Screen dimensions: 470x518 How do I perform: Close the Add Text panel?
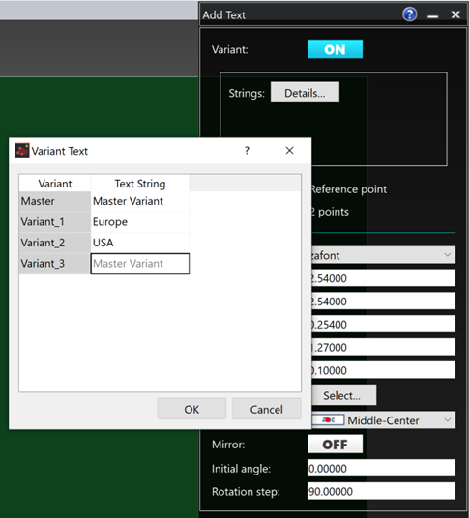coord(455,14)
